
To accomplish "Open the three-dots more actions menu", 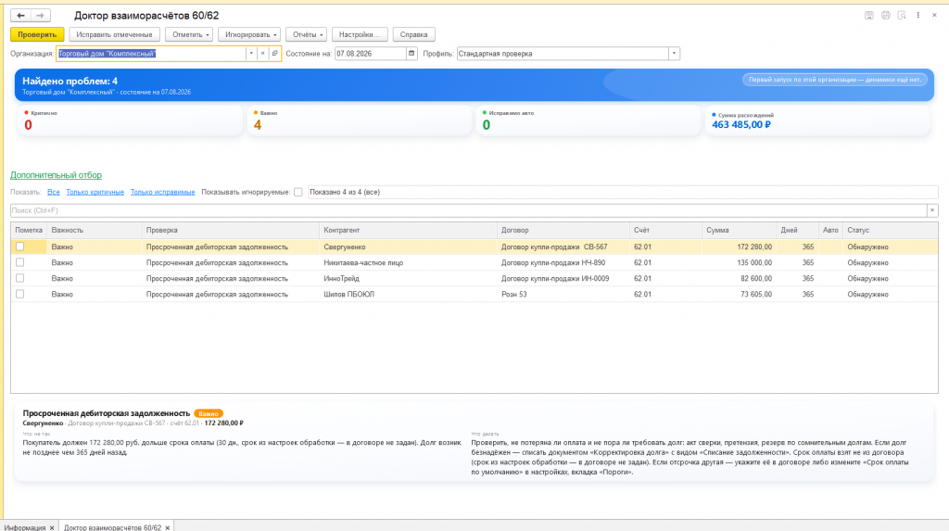I will coord(918,15).
